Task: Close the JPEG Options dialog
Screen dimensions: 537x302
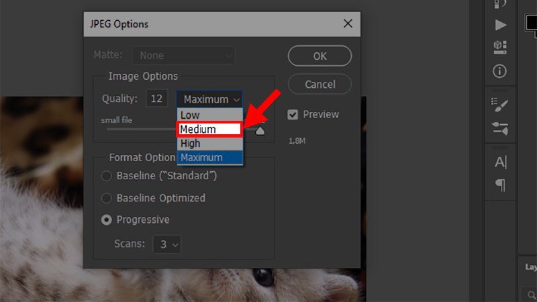Action: coord(348,23)
